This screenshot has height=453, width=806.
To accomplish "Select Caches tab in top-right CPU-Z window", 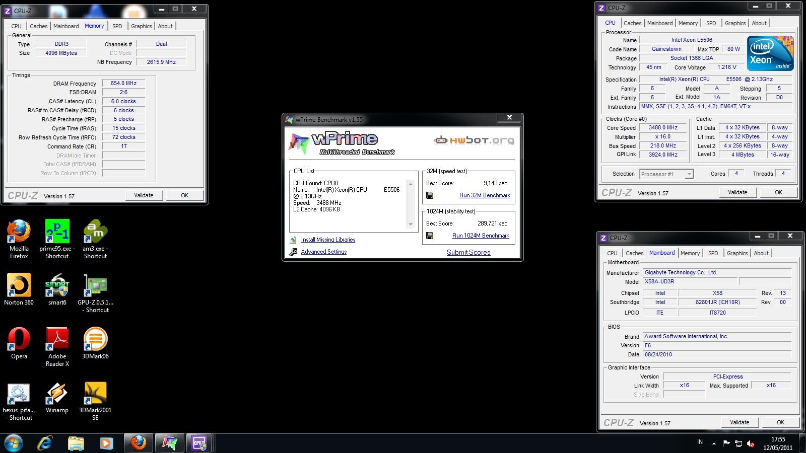I will 633,23.
